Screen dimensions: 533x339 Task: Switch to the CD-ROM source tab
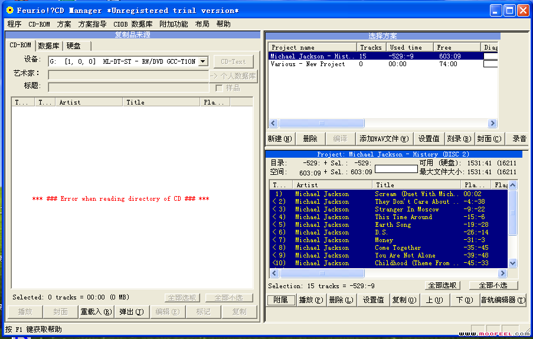(x=21, y=45)
